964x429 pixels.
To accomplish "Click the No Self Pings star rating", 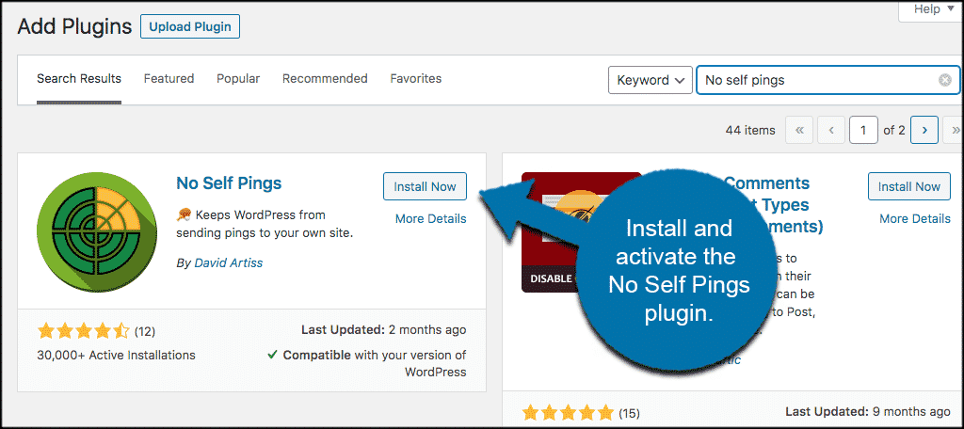I will (x=84, y=330).
